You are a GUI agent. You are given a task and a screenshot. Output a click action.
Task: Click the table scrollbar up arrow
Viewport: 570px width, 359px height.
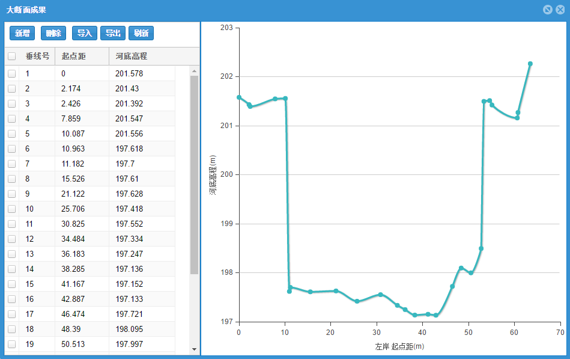[x=194, y=71]
